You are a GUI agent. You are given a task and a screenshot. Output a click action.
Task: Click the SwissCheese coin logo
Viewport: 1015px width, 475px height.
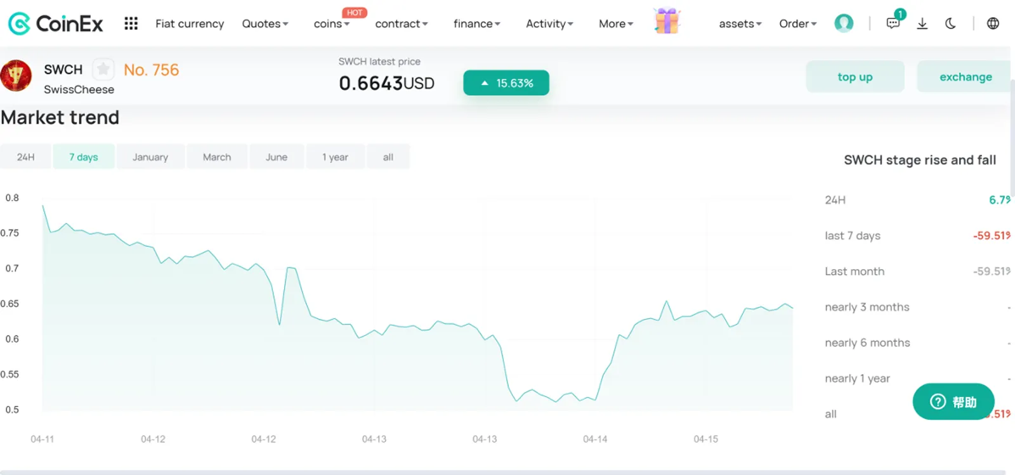(x=16, y=75)
